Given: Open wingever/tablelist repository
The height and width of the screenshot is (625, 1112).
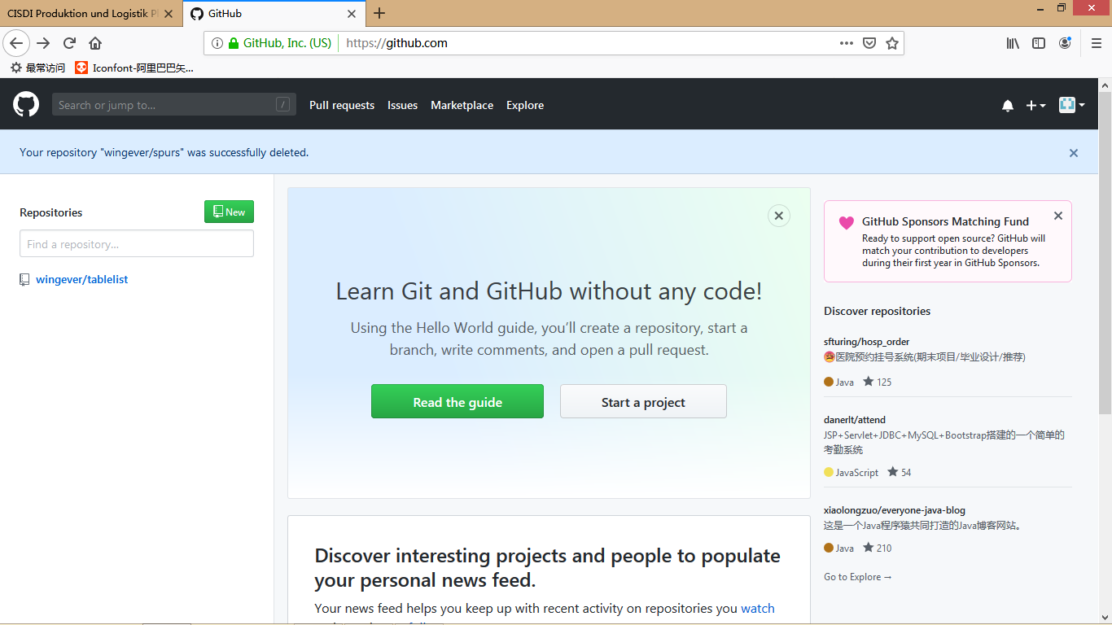Looking at the screenshot, I should (81, 279).
